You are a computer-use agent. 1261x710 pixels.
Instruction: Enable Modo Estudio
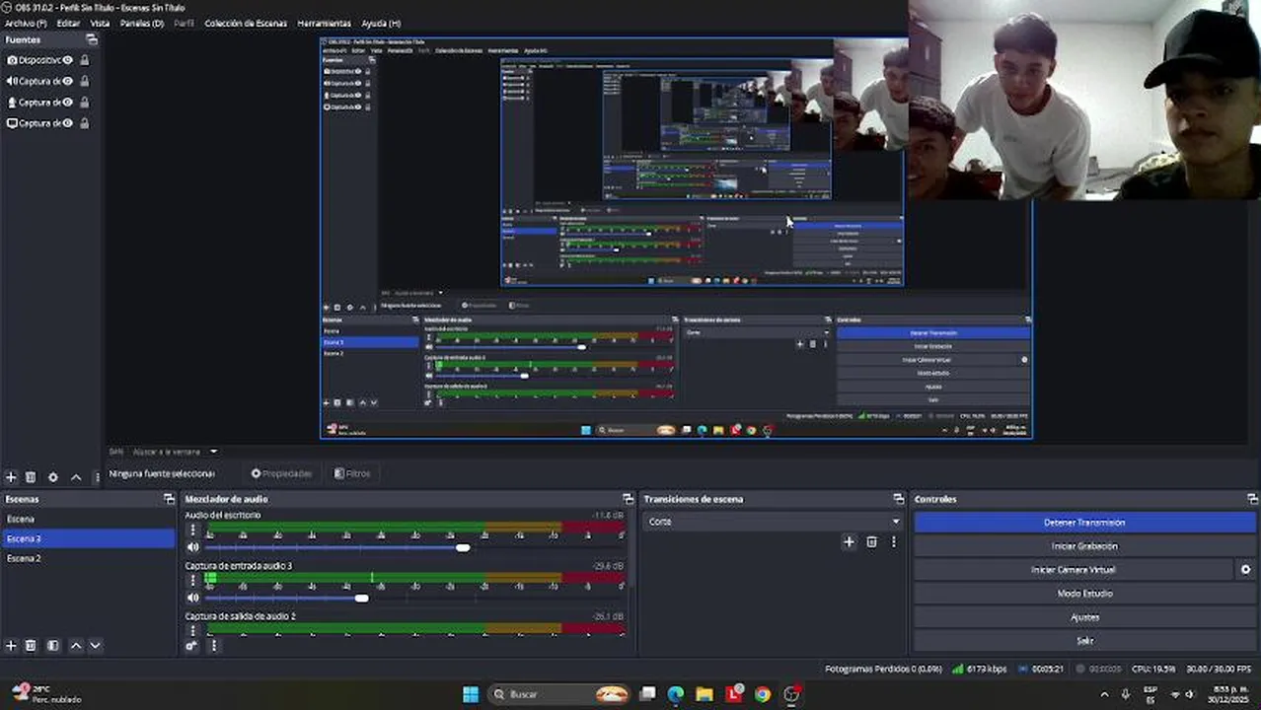(1084, 594)
